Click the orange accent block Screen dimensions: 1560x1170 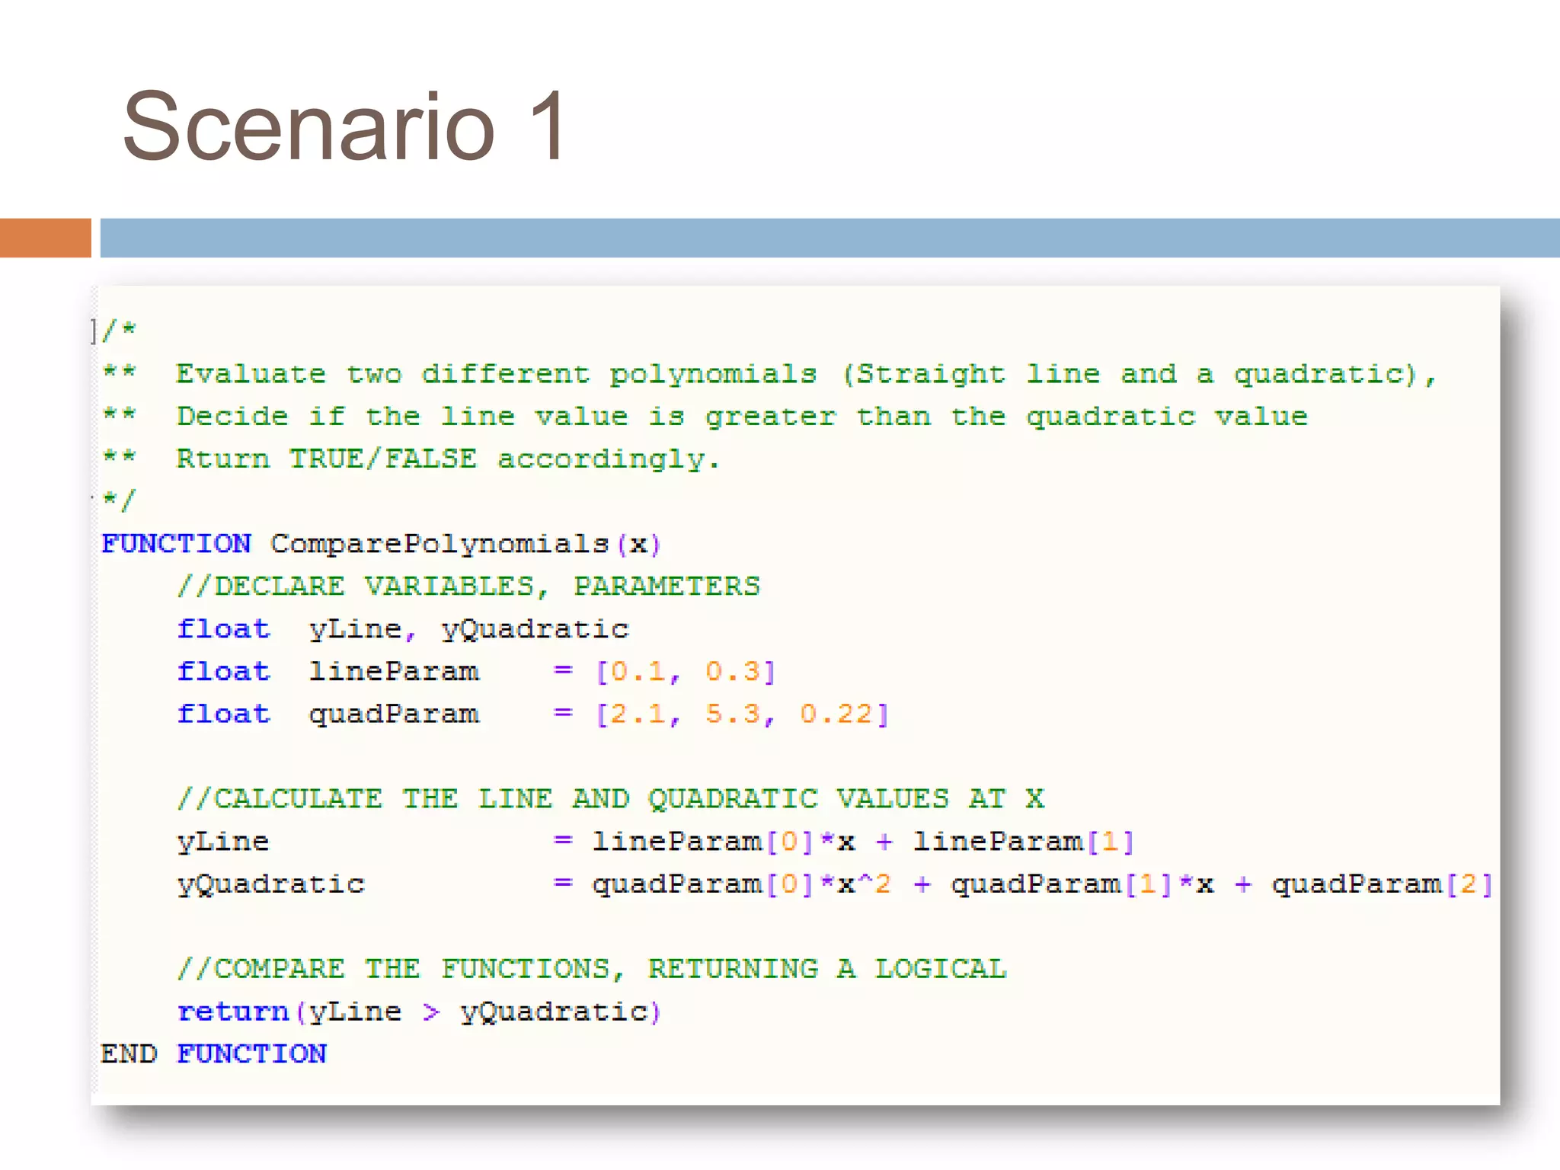tap(45, 238)
